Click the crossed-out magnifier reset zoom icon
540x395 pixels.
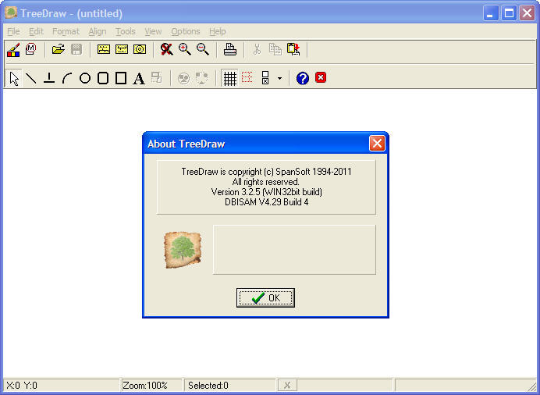coord(167,49)
